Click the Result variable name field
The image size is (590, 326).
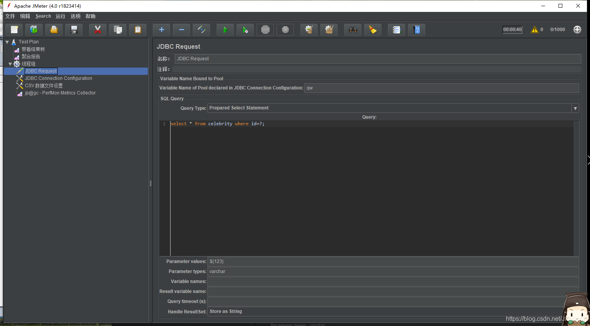pyautogui.click(x=393, y=291)
